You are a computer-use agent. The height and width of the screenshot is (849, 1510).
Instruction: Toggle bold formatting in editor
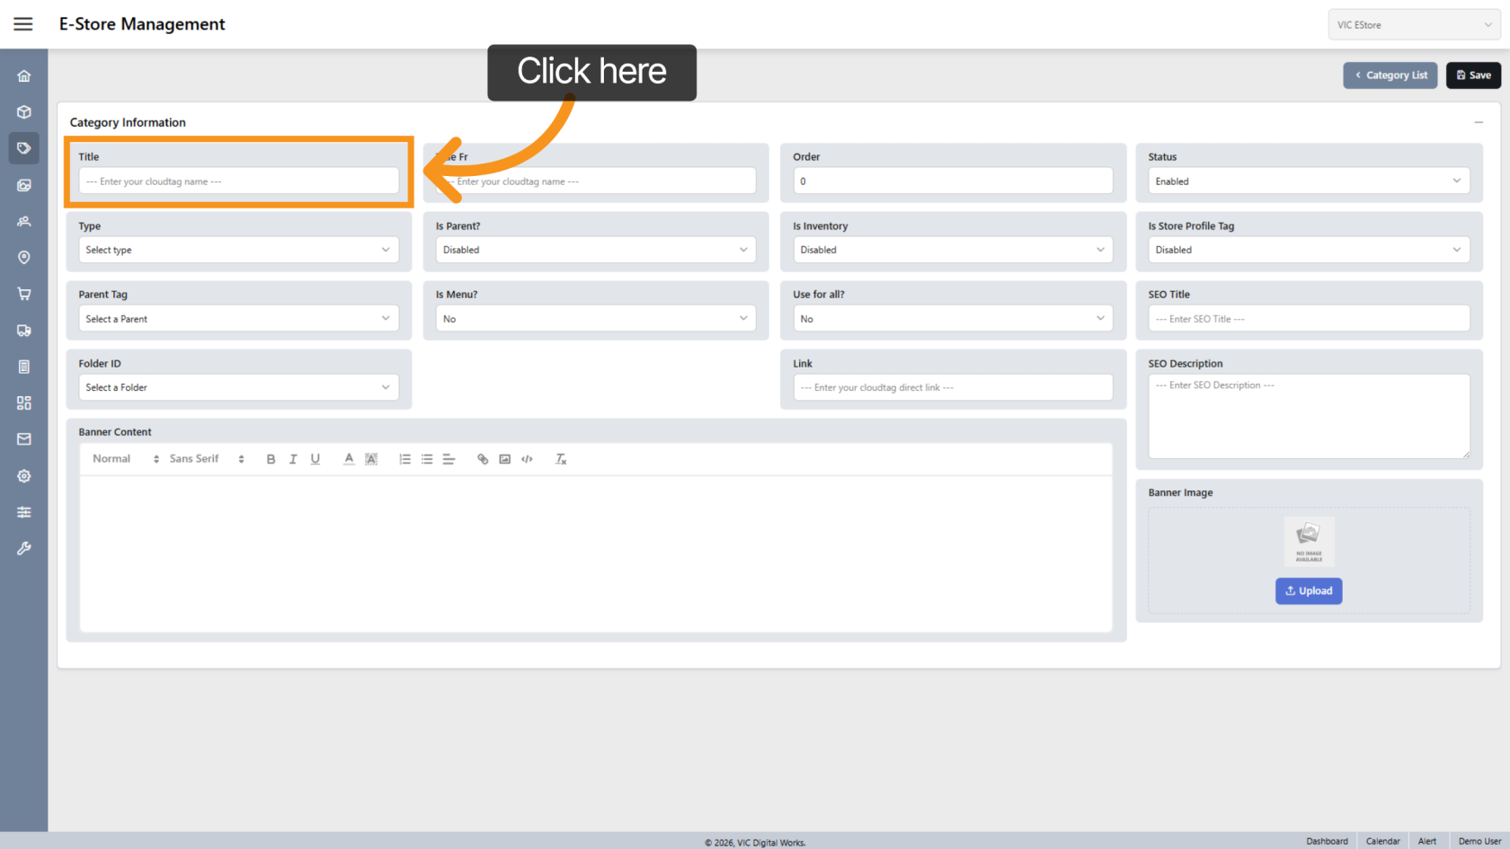click(271, 459)
